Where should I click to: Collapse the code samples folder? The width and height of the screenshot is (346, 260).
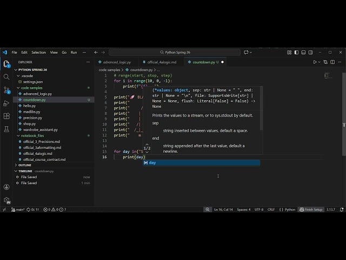(54, 88)
